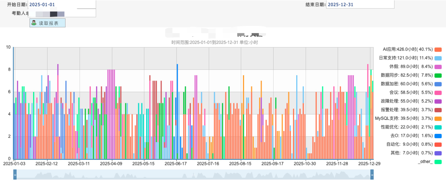Image resolution: width=446 pixels, height=181 pixels.
Task: Click the 数据加密 blue legend icon
Action: [438, 84]
